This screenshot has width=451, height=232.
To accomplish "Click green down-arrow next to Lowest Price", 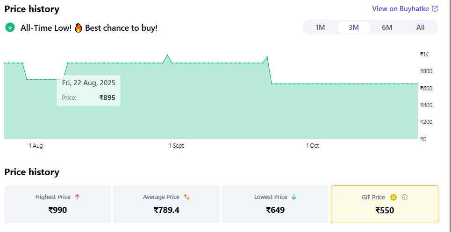I will point(294,197).
